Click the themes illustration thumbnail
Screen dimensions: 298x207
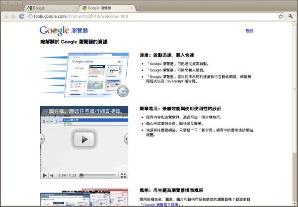click(x=84, y=197)
